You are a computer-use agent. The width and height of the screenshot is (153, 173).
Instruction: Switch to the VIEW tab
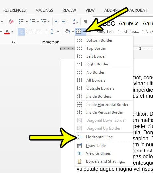pyautogui.click(x=90, y=10)
